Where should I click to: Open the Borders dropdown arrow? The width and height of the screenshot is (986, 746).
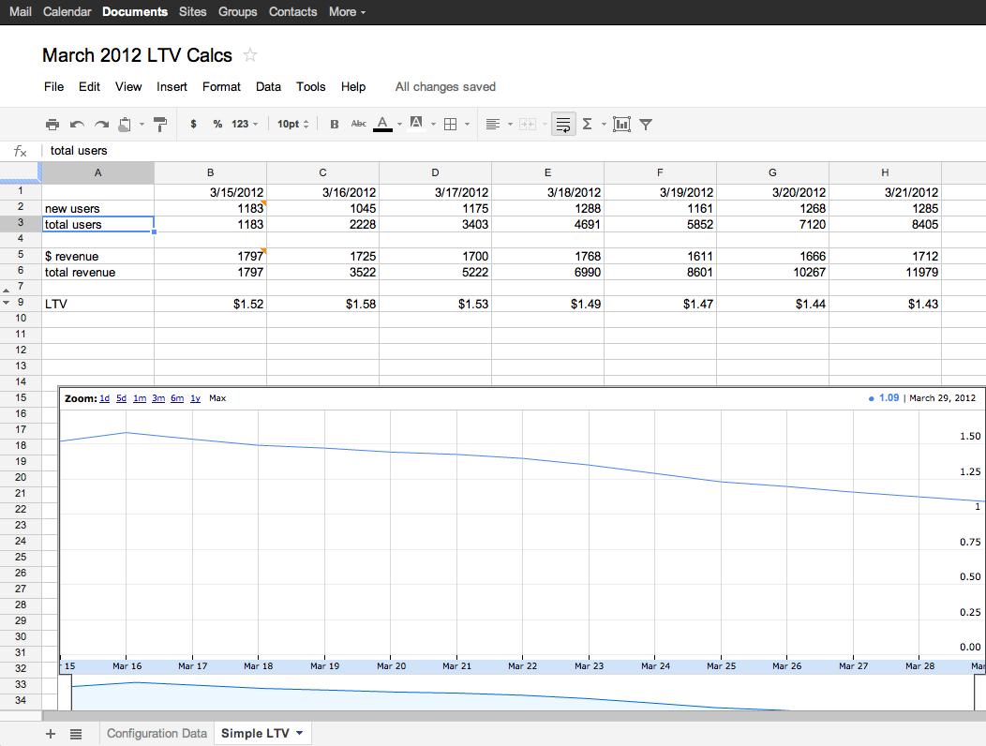coord(467,125)
